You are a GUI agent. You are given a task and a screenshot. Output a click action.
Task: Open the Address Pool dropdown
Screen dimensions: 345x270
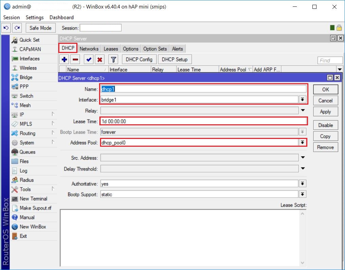click(x=303, y=143)
